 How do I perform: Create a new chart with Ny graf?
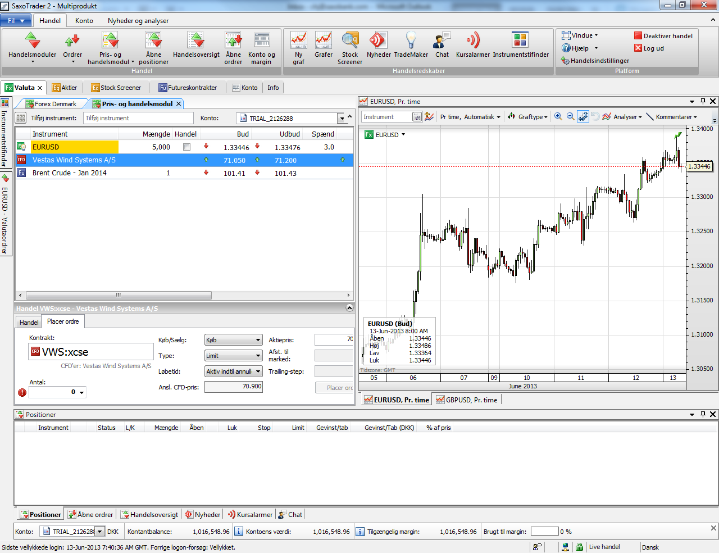coord(298,48)
